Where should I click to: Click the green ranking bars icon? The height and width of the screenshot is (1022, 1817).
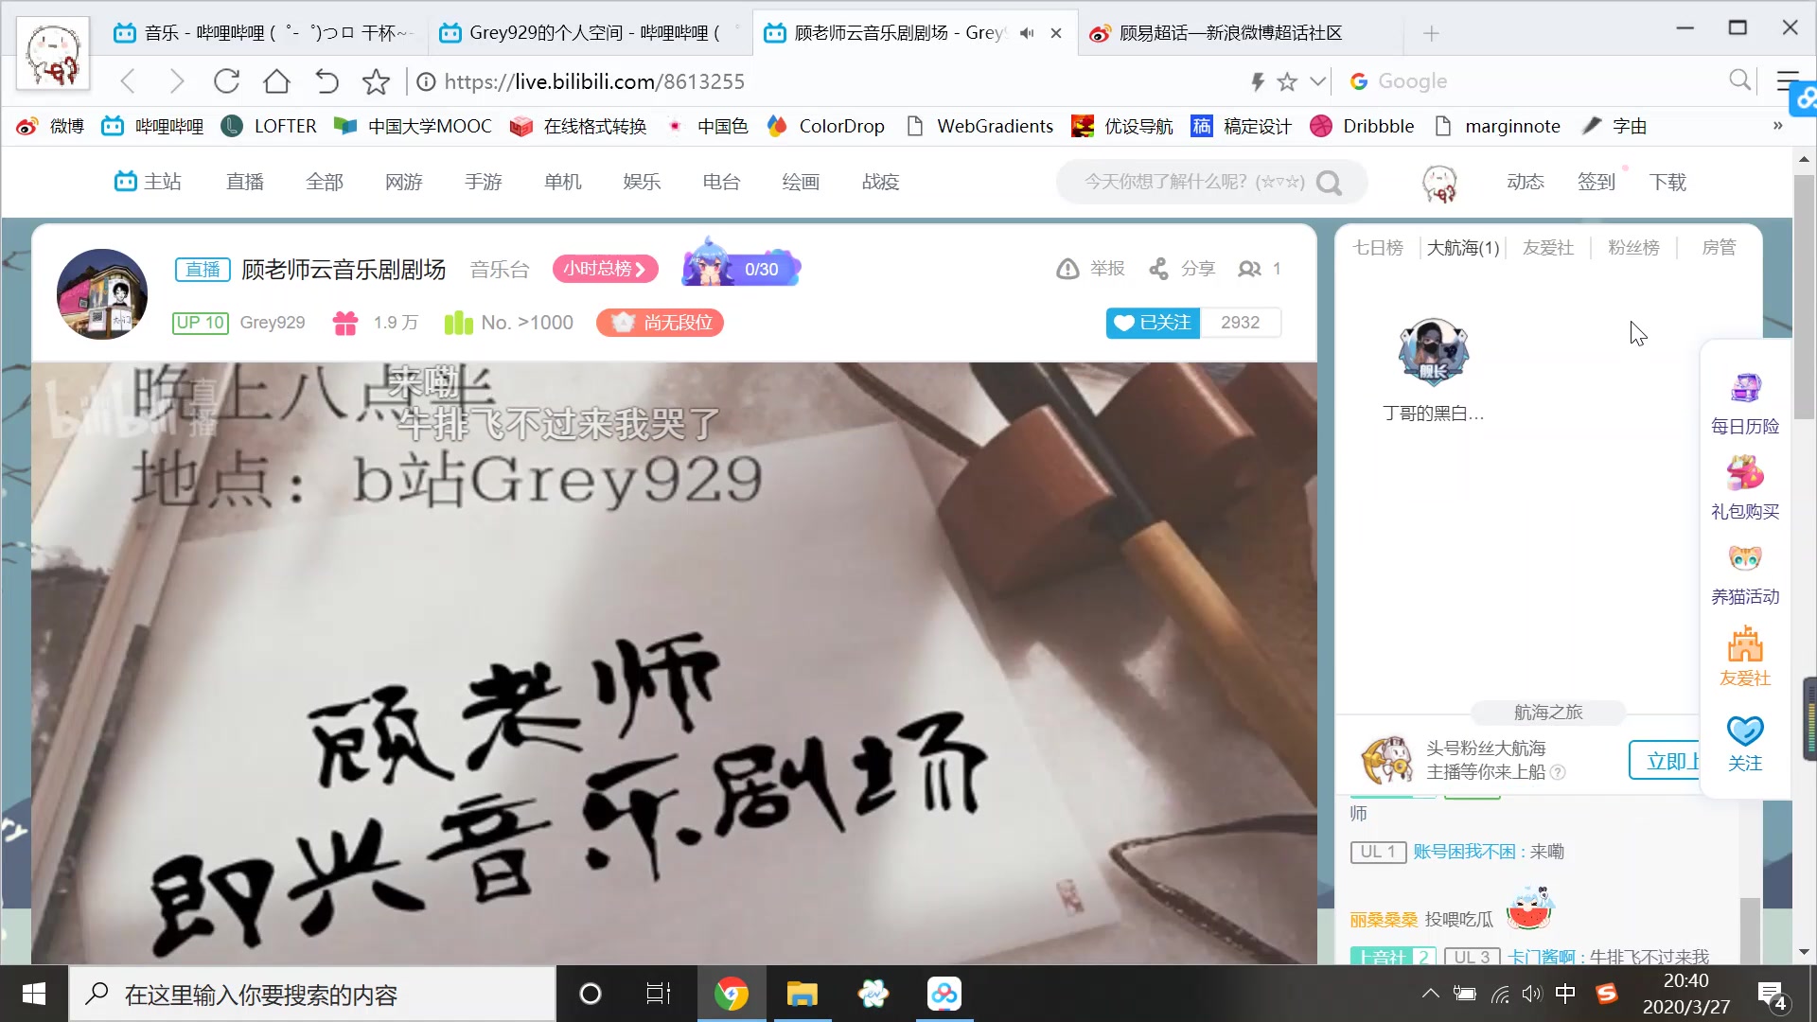(459, 323)
